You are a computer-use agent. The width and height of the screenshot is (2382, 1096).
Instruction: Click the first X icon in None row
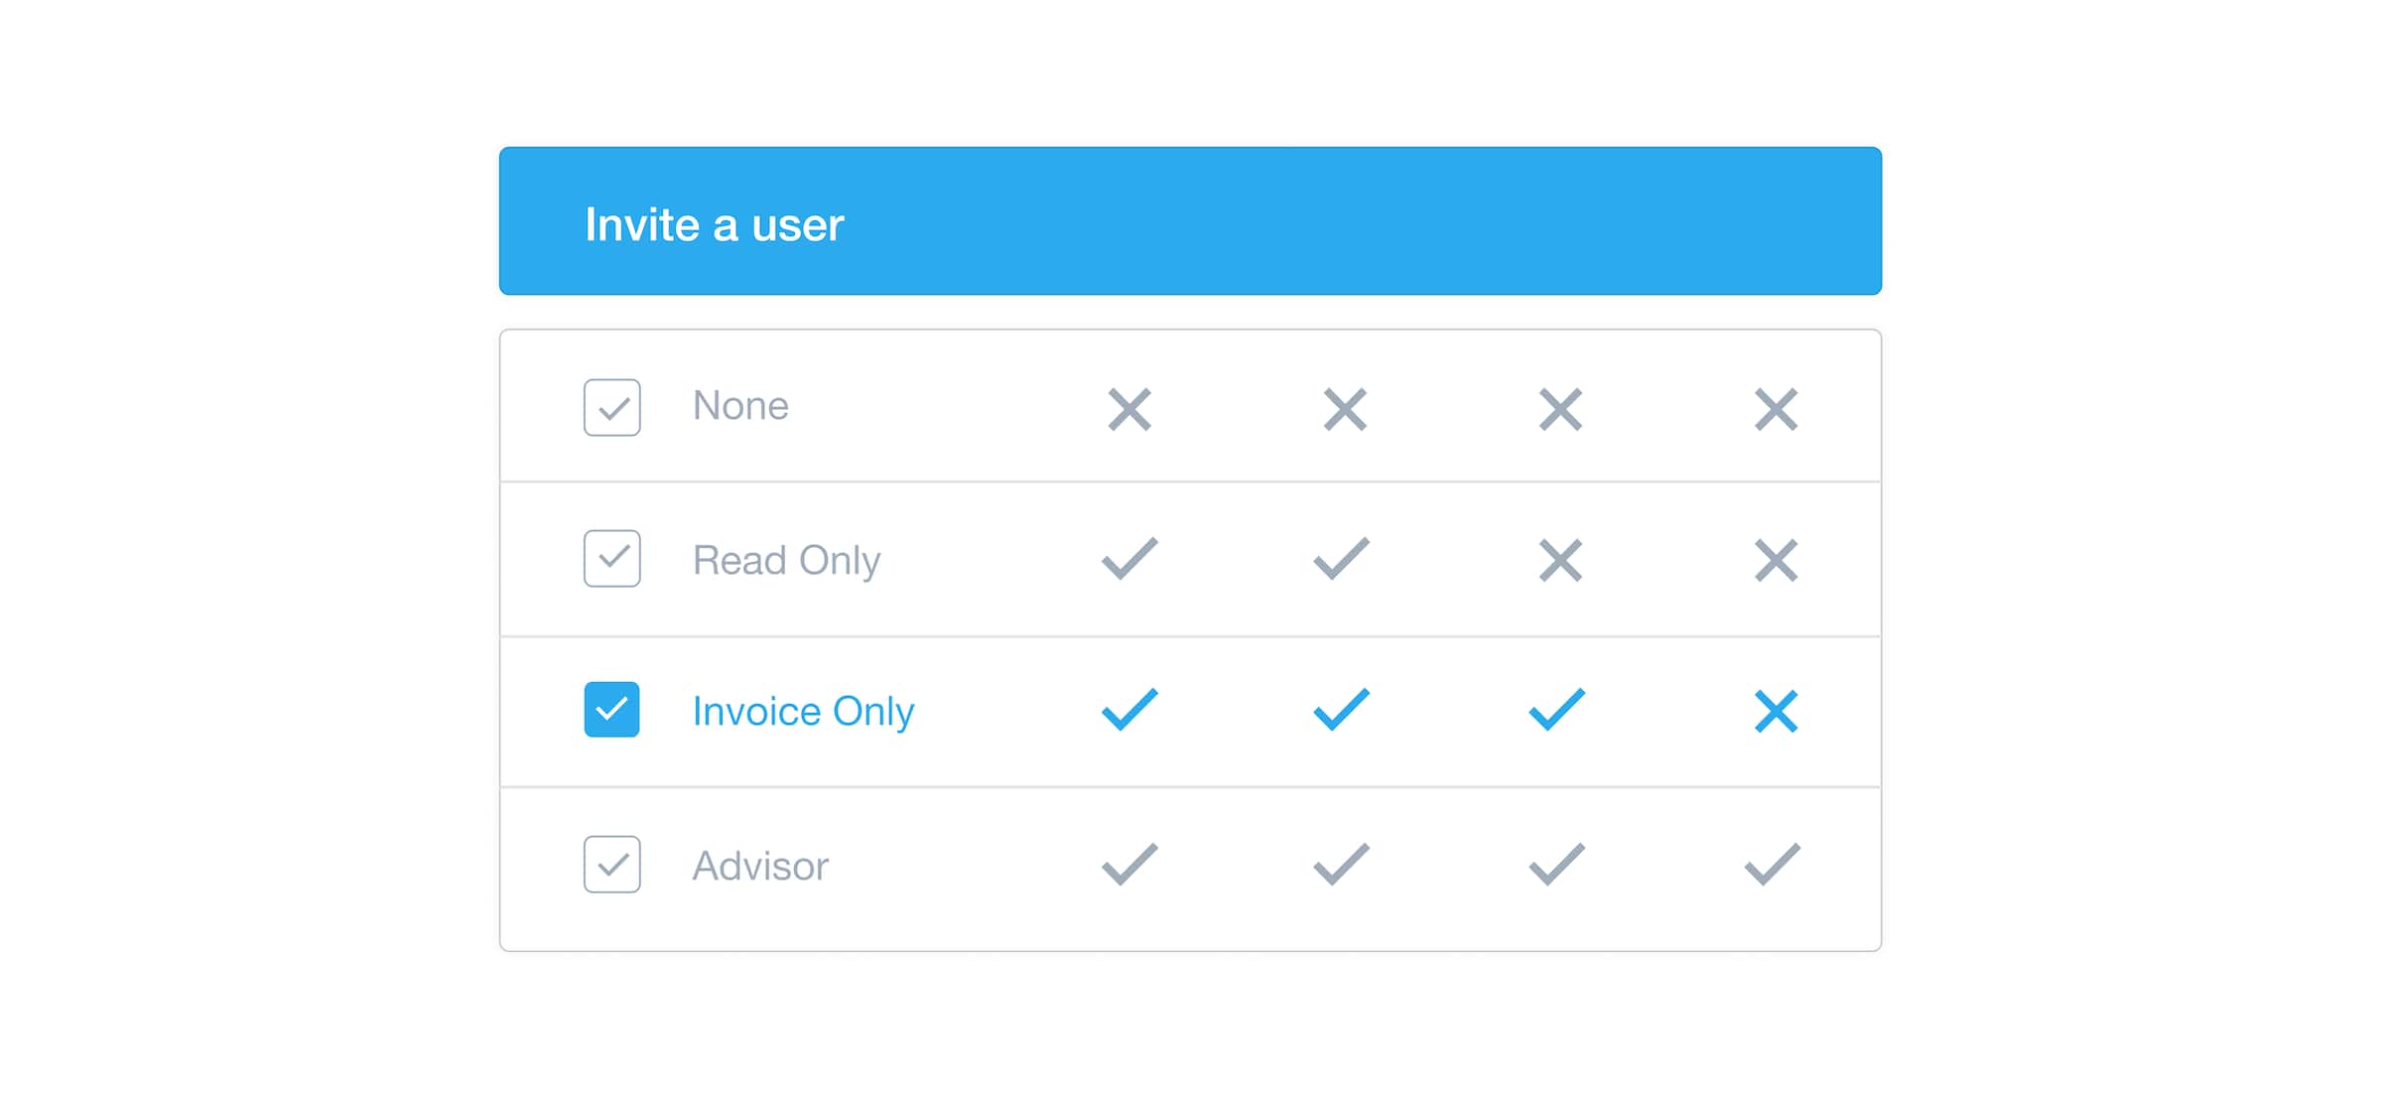point(1129,409)
